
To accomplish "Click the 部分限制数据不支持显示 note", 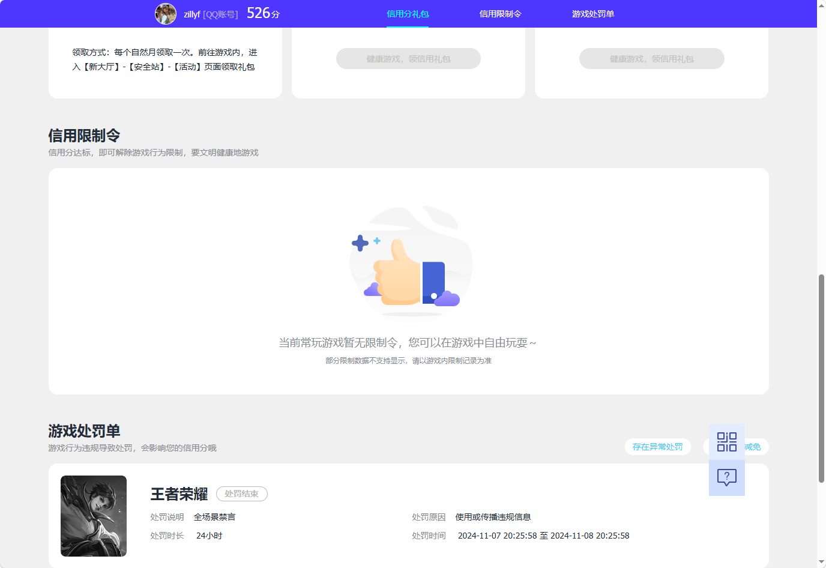I will pos(408,361).
